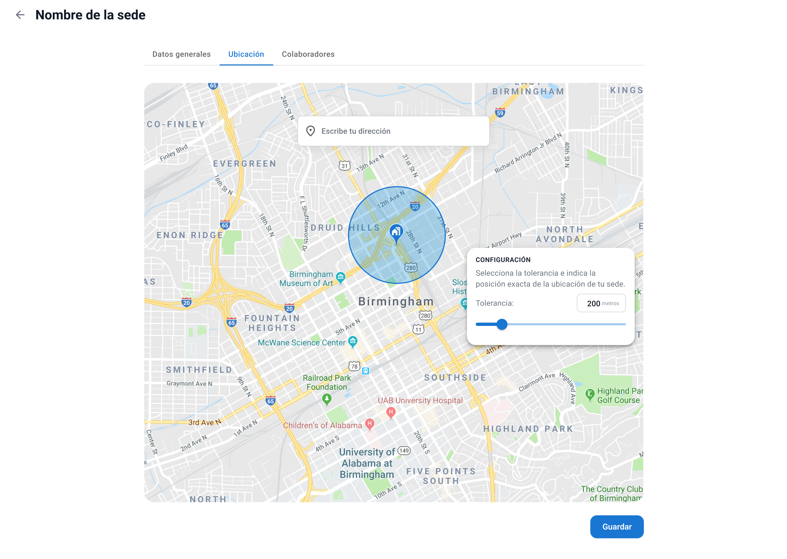Viewport: 787px width, 559px height.
Task: Click the Birmingham city label on map
Action: pos(396,301)
